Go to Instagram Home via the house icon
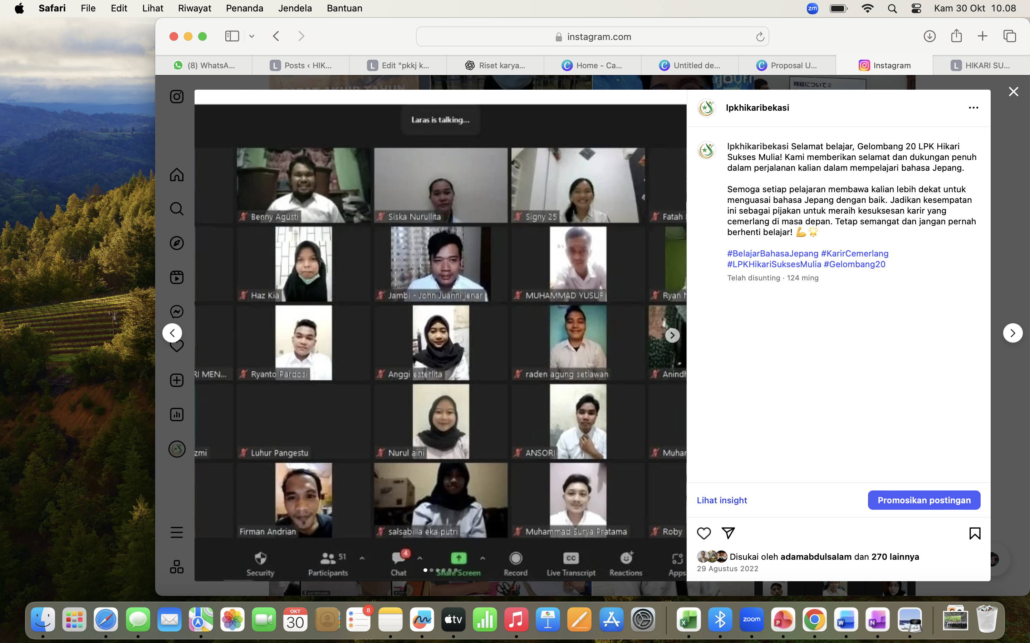 pos(177,175)
